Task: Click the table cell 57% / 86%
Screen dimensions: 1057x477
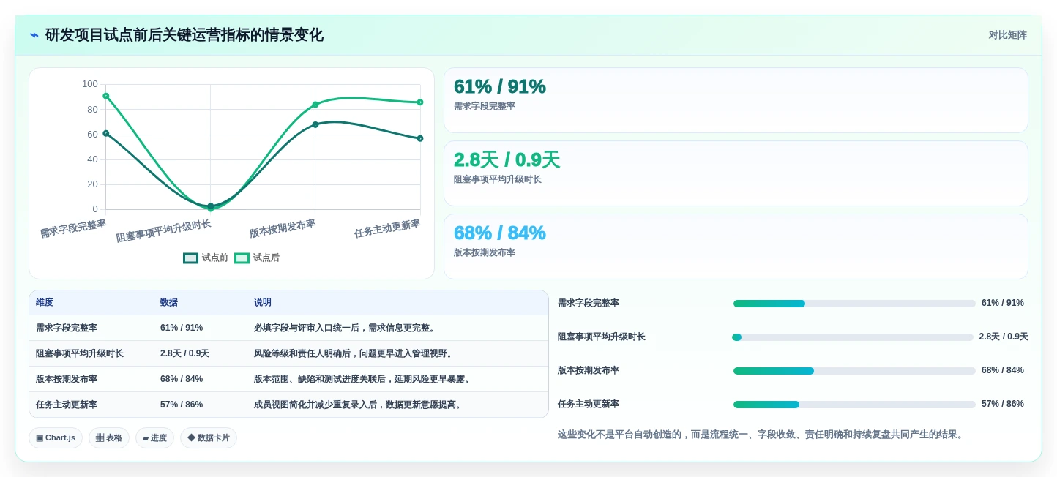Action: coord(182,405)
